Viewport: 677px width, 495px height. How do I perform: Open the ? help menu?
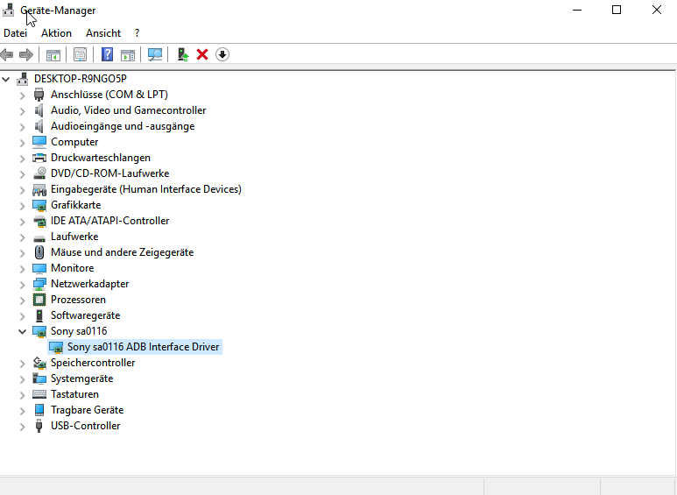coord(137,33)
